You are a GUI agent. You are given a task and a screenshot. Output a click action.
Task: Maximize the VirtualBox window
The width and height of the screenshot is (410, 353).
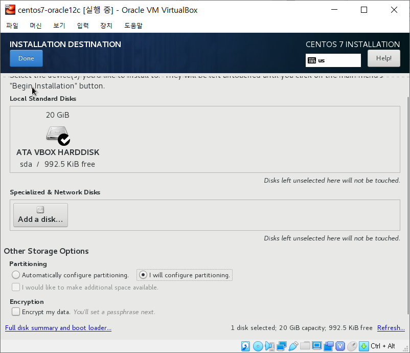point(364,10)
